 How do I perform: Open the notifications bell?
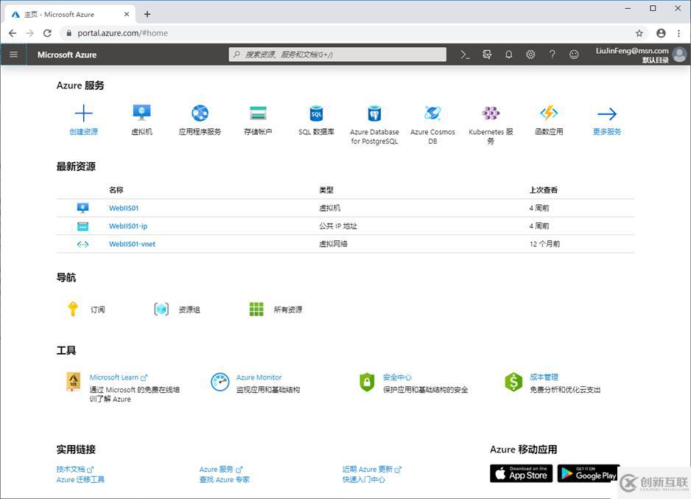508,55
